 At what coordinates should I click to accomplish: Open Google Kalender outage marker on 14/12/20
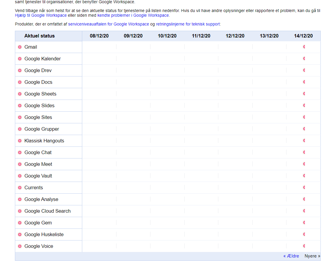coord(304,59)
